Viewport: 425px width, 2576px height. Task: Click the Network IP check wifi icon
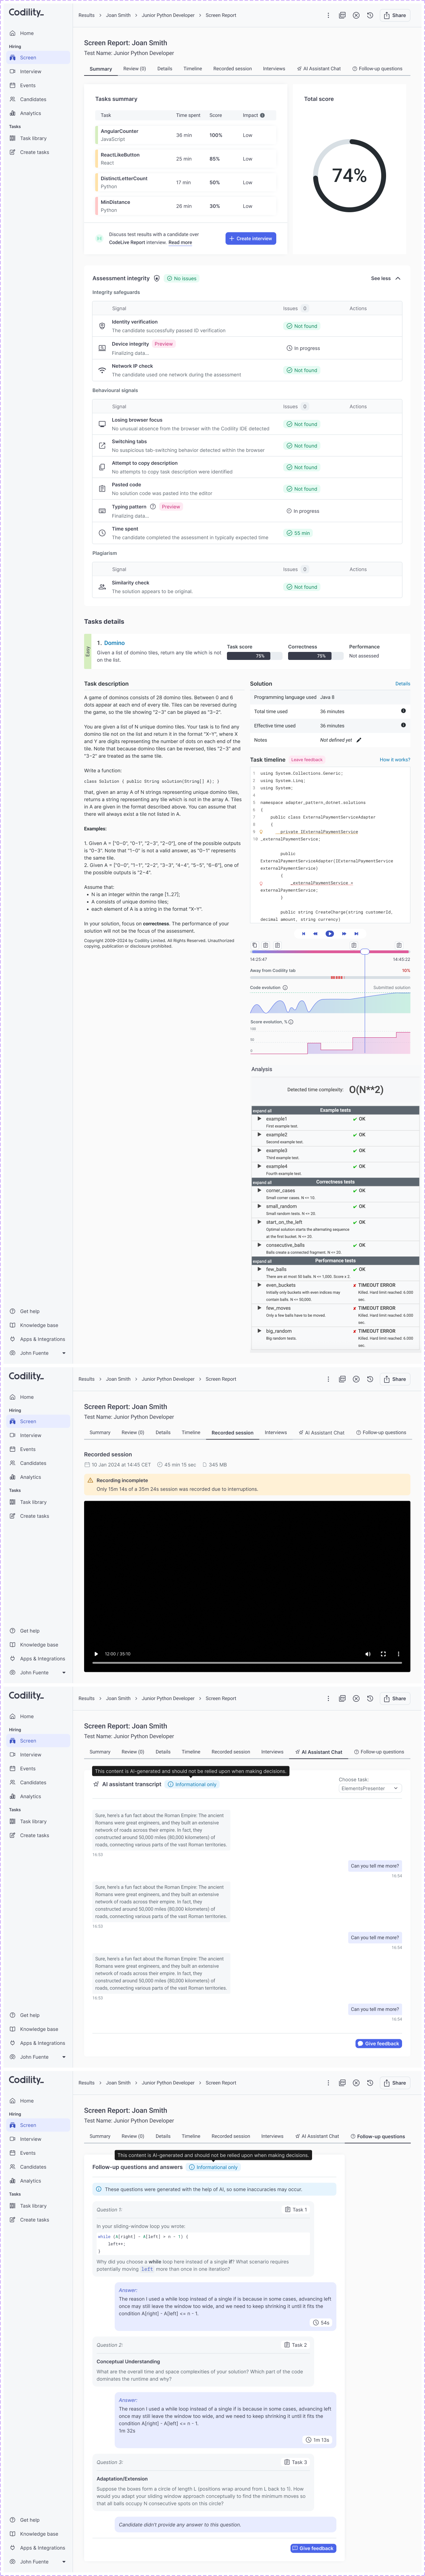[102, 370]
